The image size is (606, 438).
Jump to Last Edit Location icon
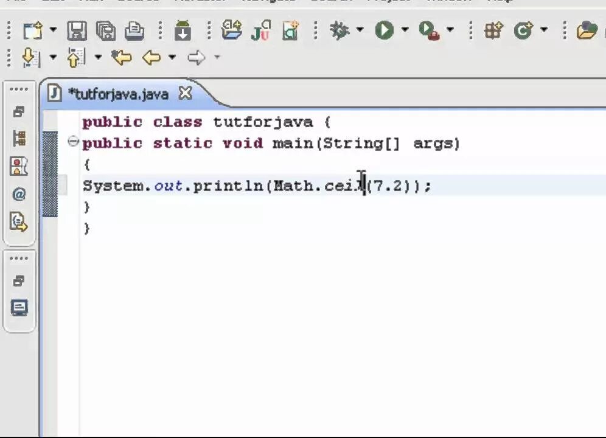121,57
